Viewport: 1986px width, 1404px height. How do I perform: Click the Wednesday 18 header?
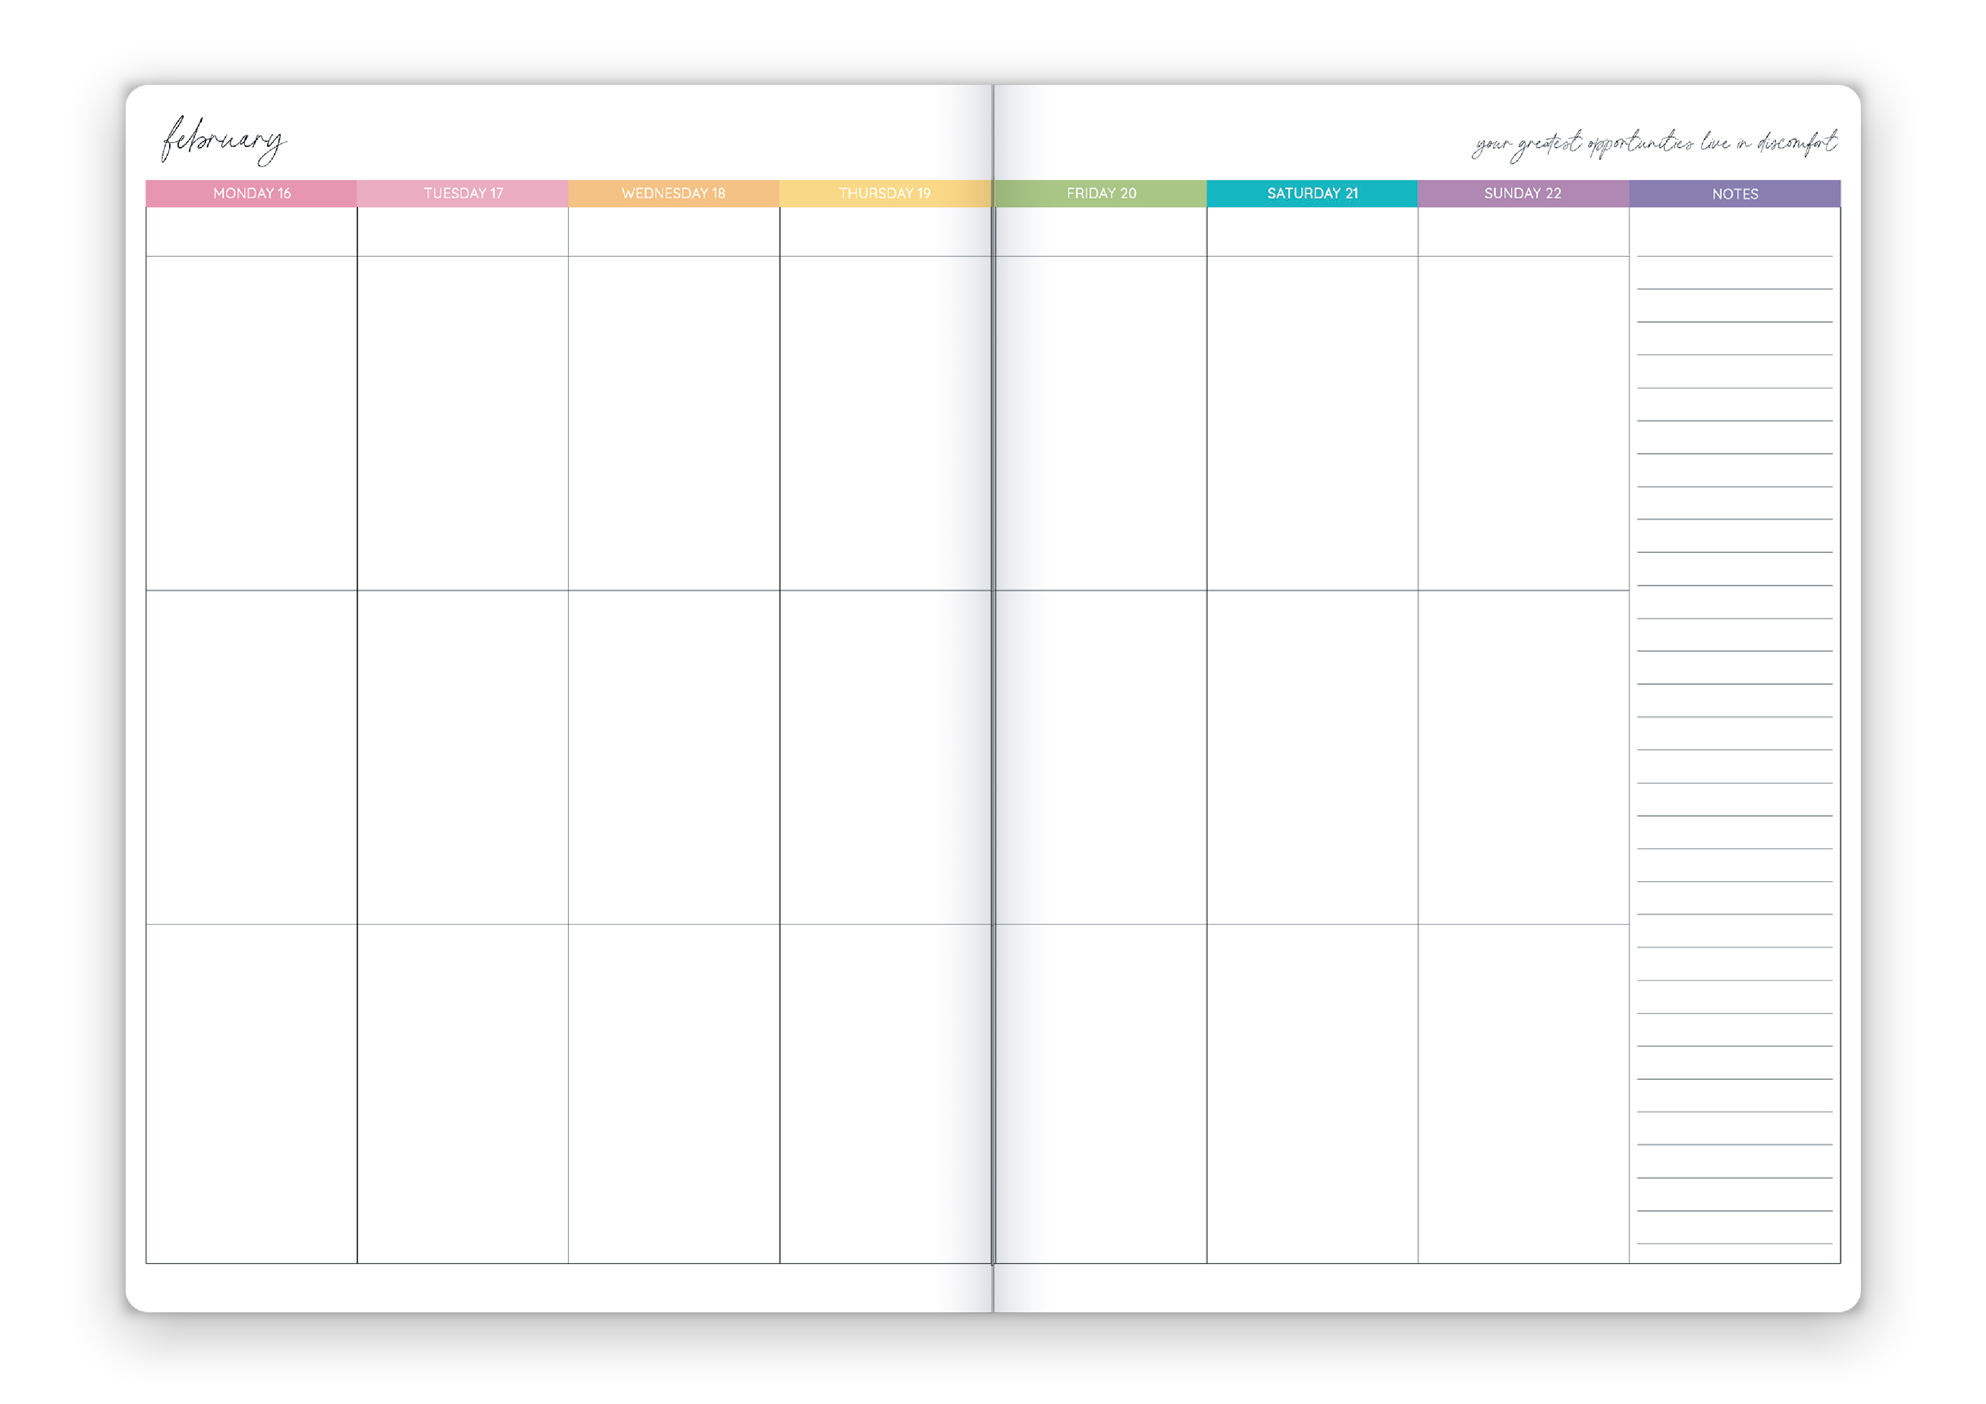coord(673,194)
